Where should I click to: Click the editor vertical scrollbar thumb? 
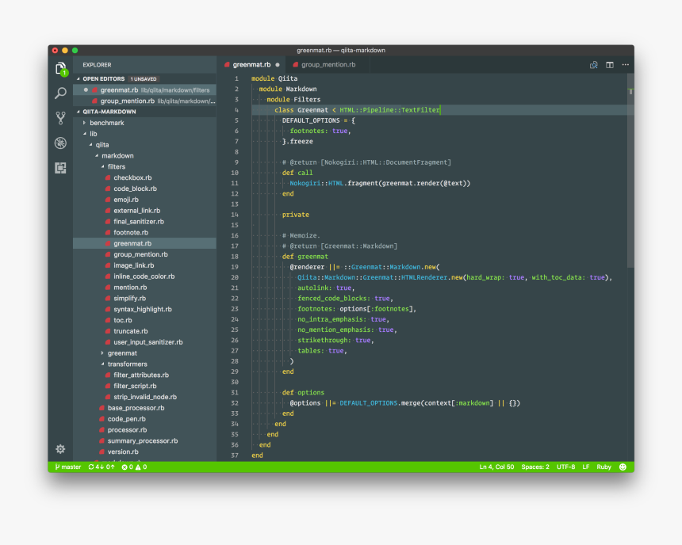630,170
